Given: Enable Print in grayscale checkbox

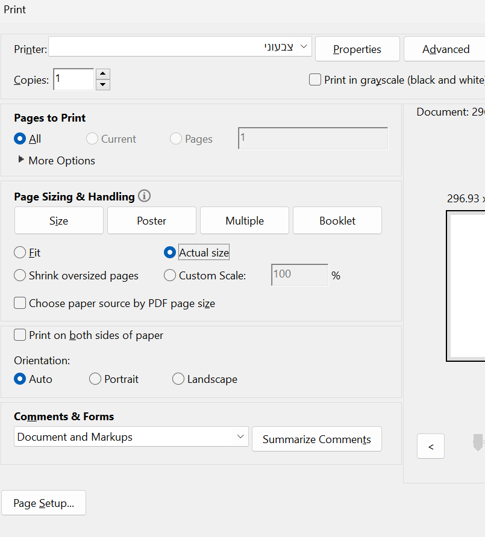Looking at the screenshot, I should [x=315, y=79].
